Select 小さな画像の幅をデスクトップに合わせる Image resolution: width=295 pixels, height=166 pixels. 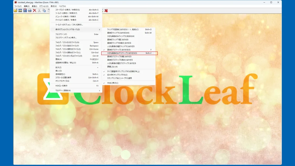(129, 63)
